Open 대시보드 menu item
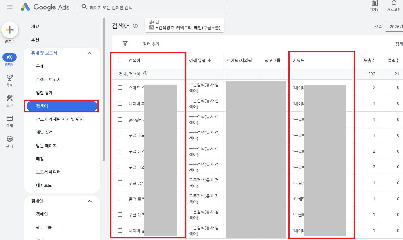Viewport: 403px width, 240px height. pos(44,185)
